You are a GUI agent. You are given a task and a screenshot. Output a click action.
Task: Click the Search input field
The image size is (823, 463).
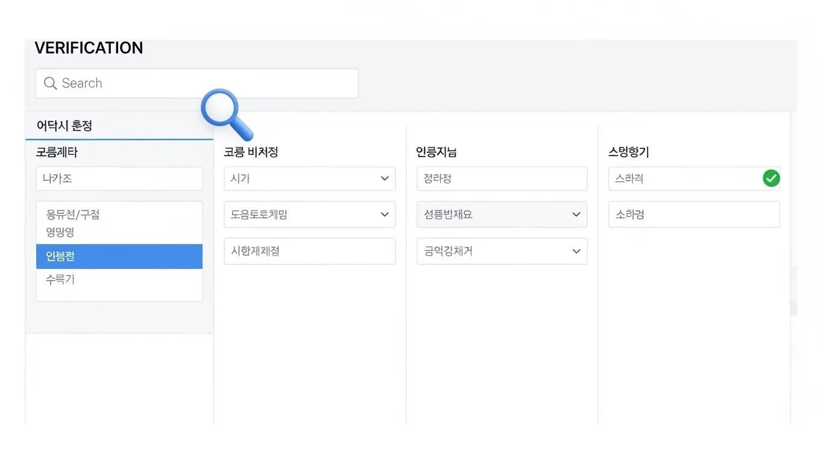(197, 83)
